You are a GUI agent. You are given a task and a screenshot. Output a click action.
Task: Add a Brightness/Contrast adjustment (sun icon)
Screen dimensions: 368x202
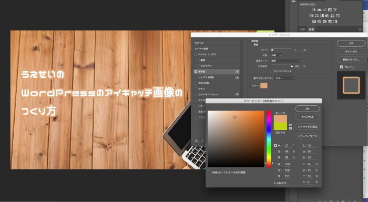314,9
